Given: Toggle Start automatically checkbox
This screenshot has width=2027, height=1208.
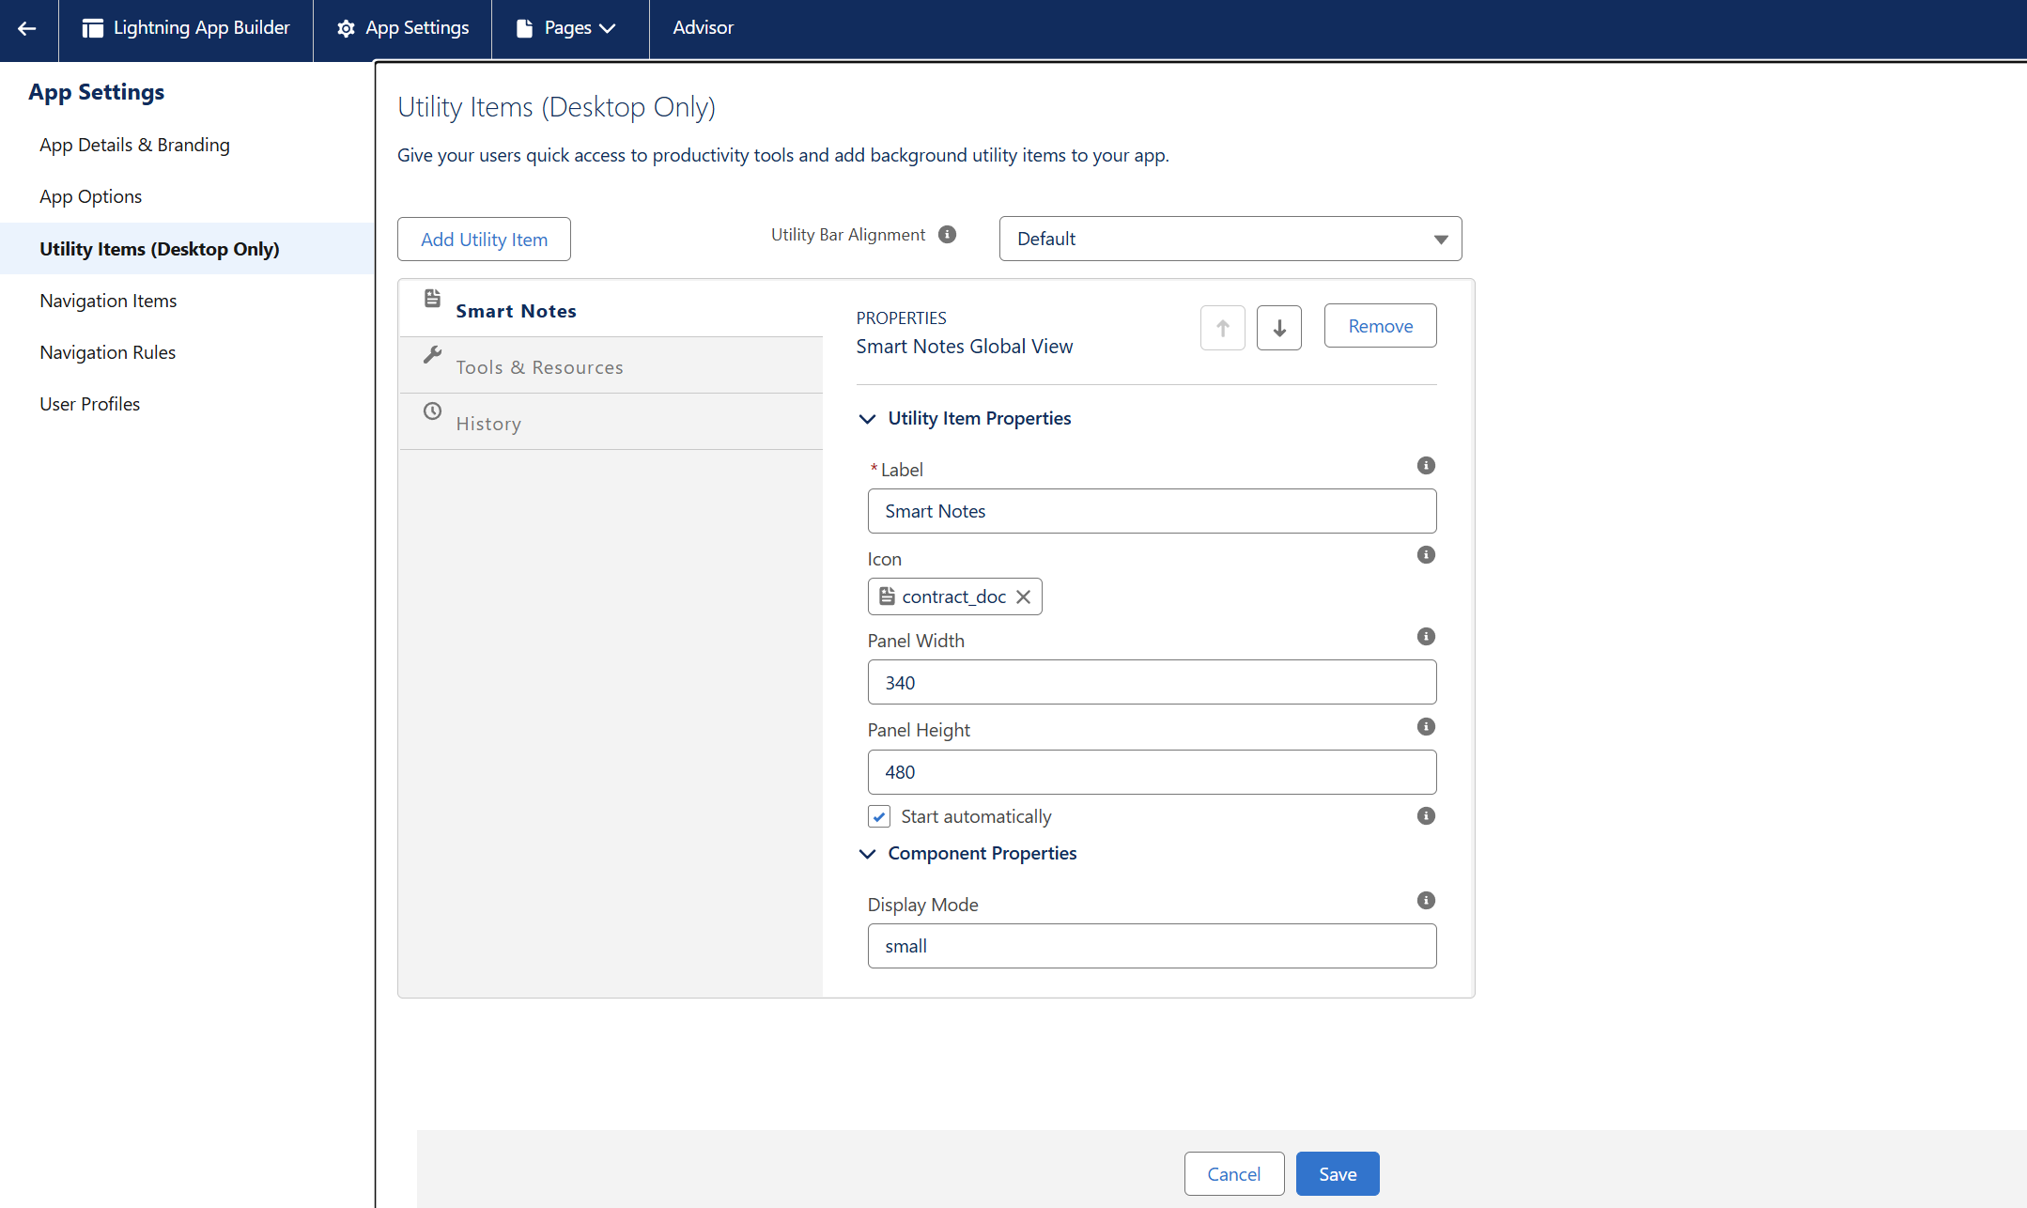Looking at the screenshot, I should pos(879,816).
